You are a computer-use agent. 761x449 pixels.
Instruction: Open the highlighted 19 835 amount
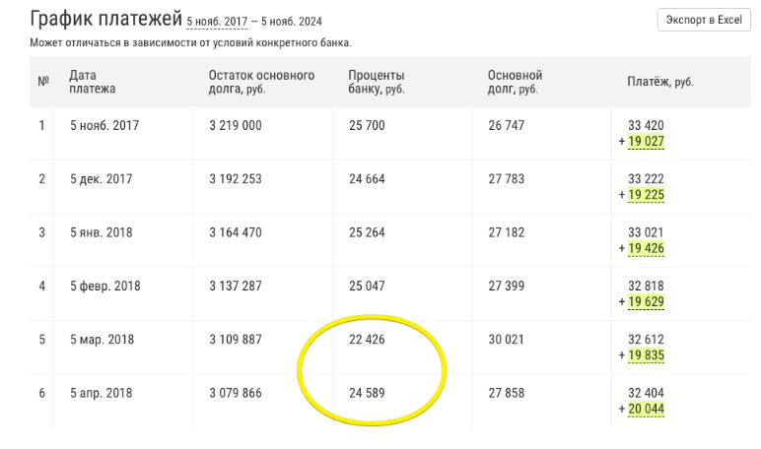tap(646, 355)
